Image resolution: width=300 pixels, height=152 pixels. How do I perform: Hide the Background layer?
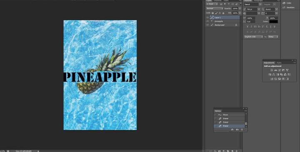[207, 25]
